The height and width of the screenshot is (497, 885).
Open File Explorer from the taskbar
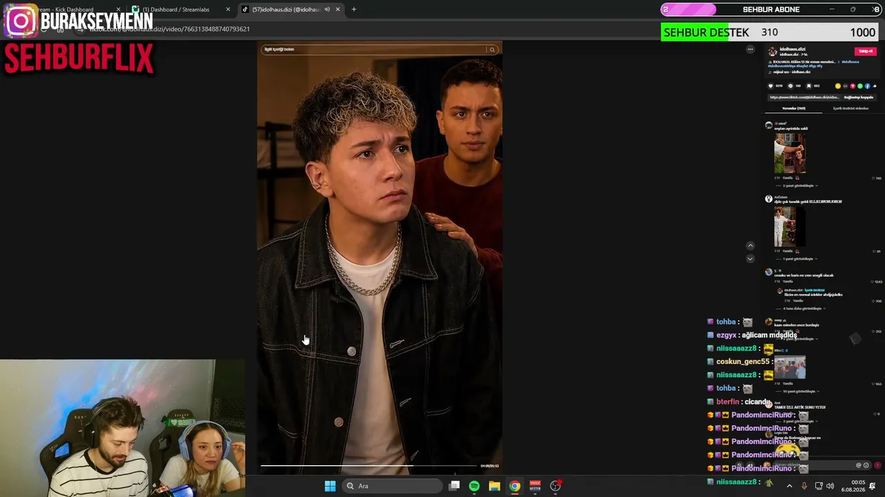point(494,486)
